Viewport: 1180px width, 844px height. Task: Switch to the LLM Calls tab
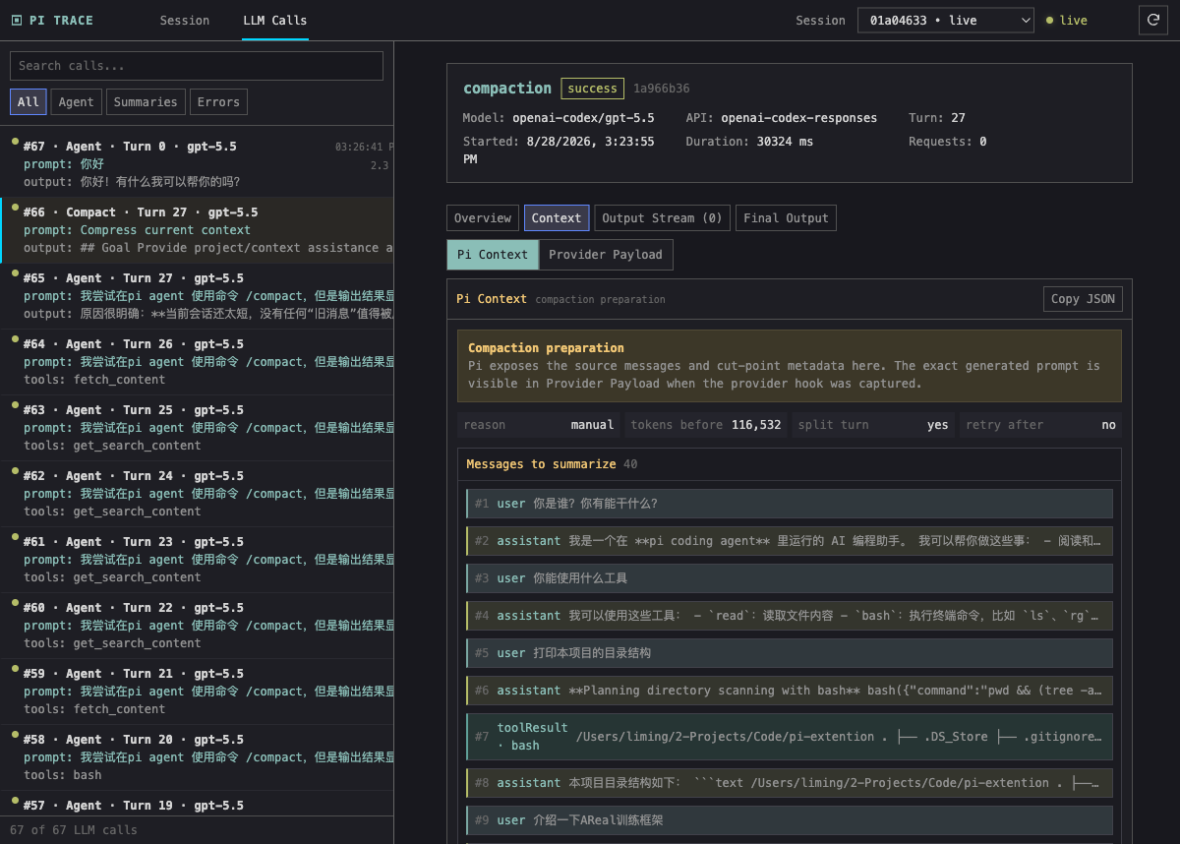pos(275,20)
